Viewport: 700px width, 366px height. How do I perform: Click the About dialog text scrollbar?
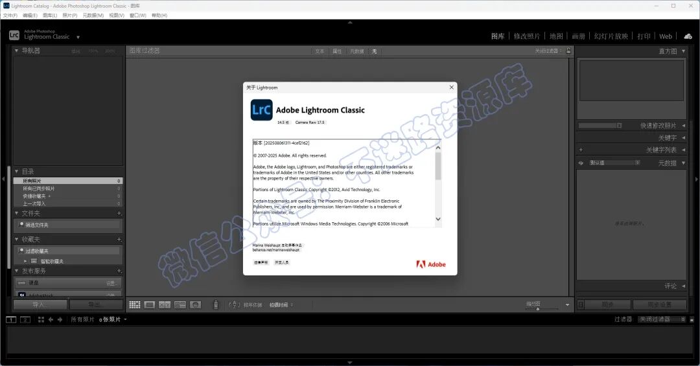click(438, 166)
